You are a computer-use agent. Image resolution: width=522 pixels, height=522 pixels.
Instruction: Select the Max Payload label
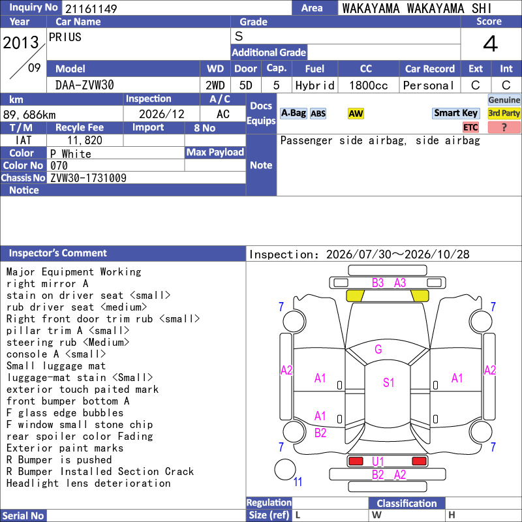coord(215,152)
